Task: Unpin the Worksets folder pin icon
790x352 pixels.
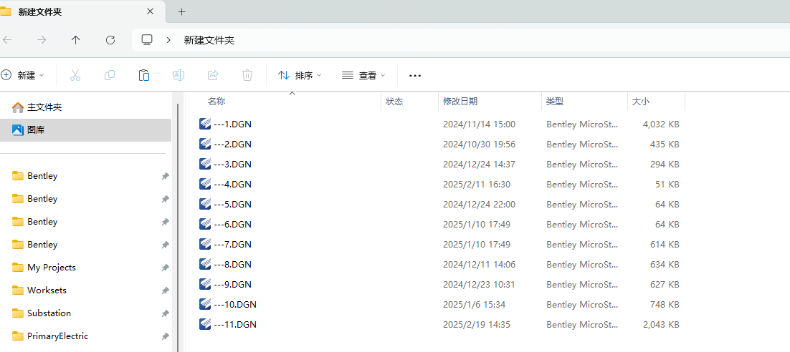Action: (x=165, y=290)
